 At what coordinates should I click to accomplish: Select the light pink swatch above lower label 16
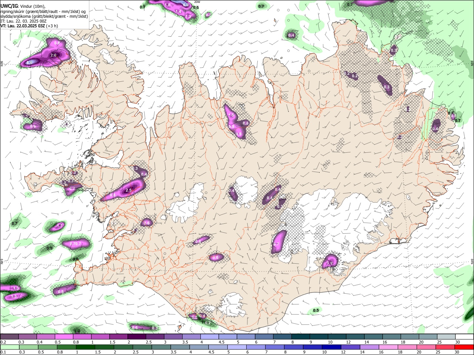(x=388, y=347)
